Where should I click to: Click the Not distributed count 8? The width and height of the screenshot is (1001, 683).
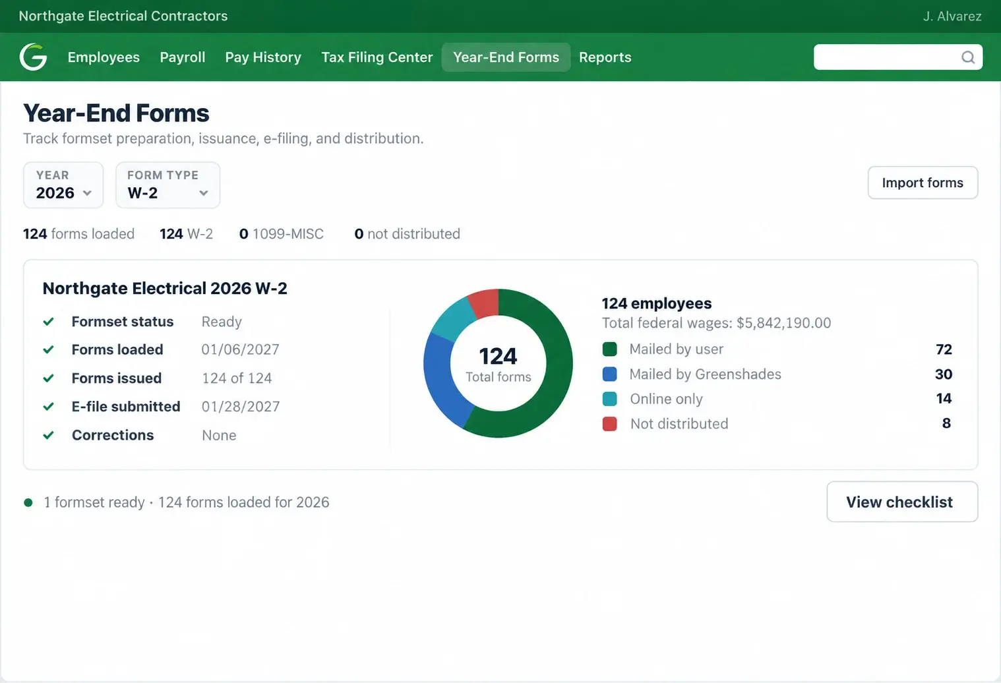946,423
